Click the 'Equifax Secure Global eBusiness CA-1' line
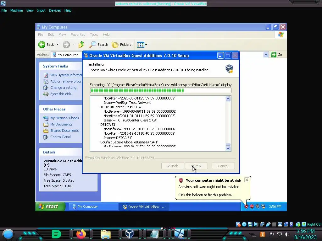 (129, 142)
